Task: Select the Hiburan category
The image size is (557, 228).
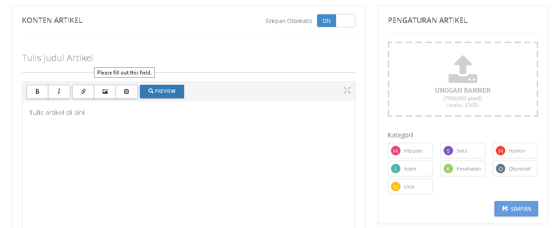Action: [x=410, y=151]
